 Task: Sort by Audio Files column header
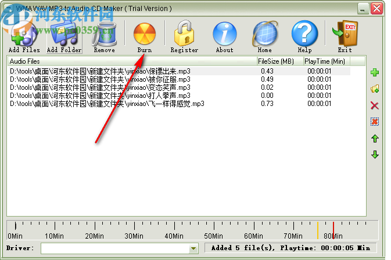(132, 61)
